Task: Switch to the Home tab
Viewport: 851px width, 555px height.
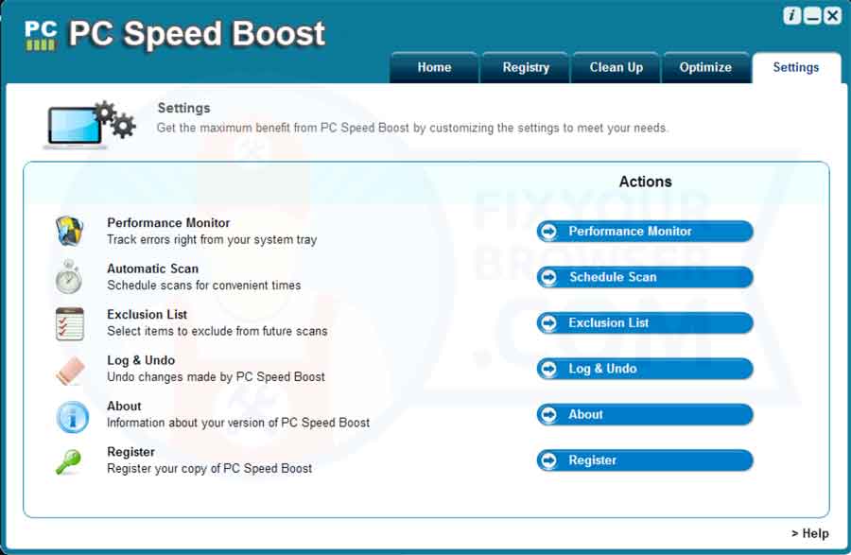Action: [434, 68]
